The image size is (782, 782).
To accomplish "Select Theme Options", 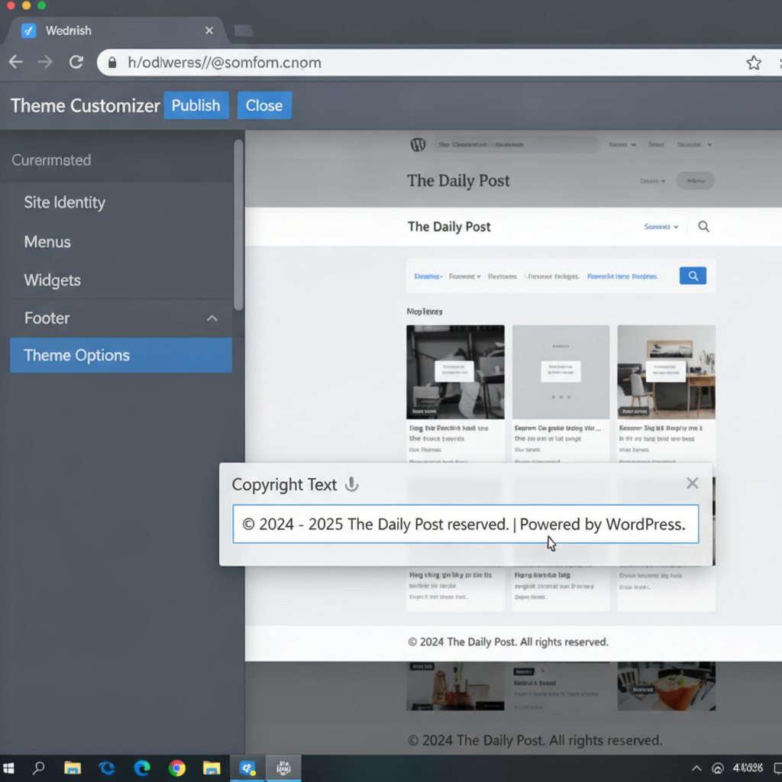I will pyautogui.click(x=121, y=355).
